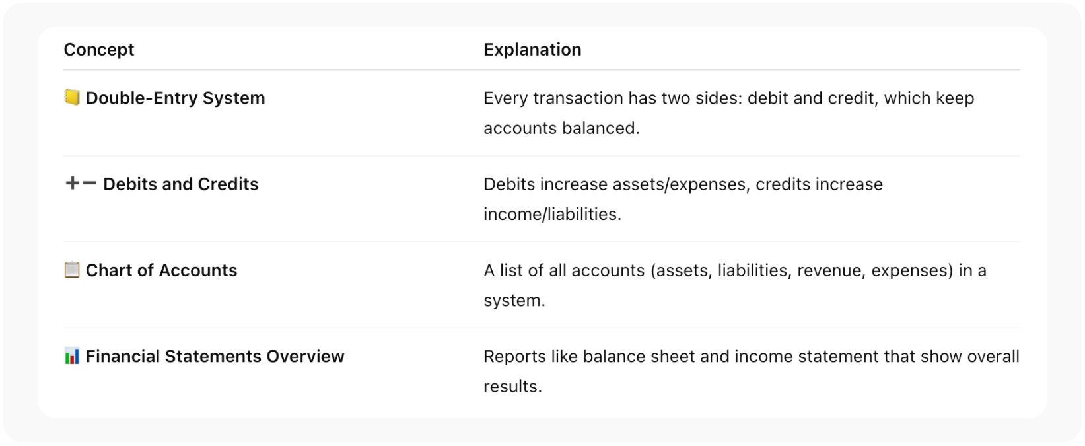Select the Concept column header

(x=98, y=50)
